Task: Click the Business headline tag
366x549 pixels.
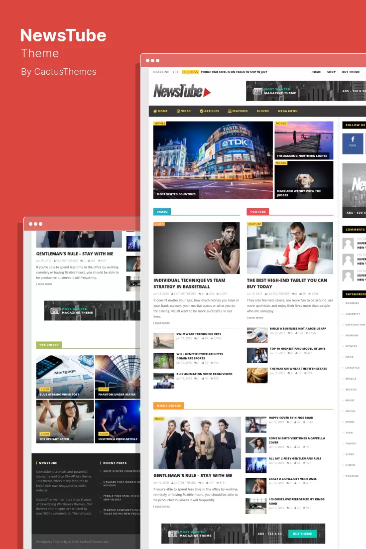Action: [190, 72]
